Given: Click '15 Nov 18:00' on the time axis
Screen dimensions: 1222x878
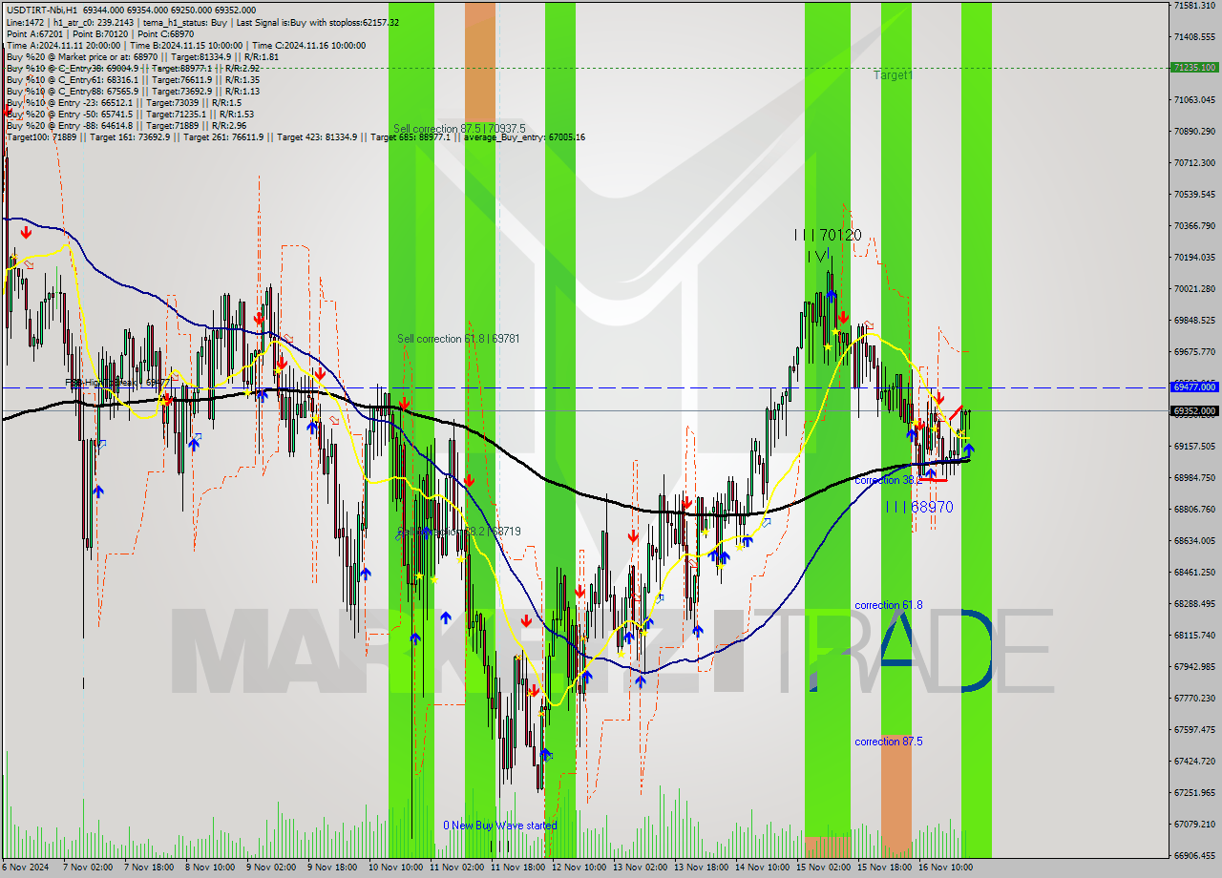Looking at the screenshot, I should click(884, 868).
